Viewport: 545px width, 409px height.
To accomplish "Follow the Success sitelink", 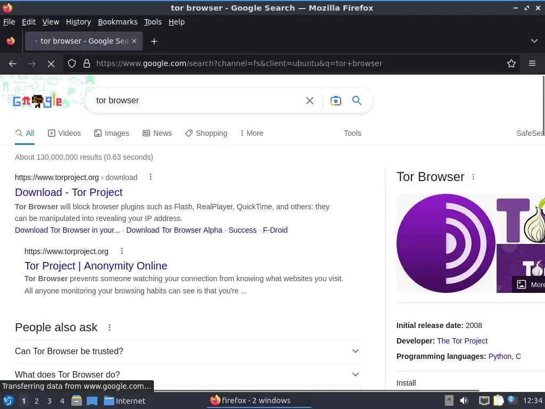I will pyautogui.click(x=242, y=230).
